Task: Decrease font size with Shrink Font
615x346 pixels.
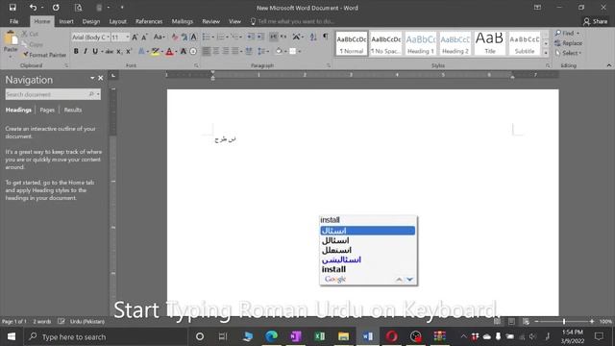Action: [144, 37]
